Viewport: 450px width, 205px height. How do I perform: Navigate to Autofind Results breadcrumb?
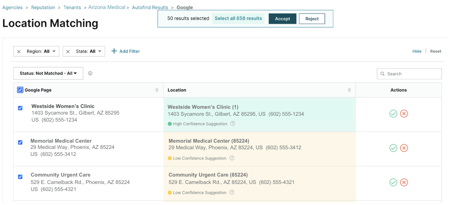[x=150, y=7]
